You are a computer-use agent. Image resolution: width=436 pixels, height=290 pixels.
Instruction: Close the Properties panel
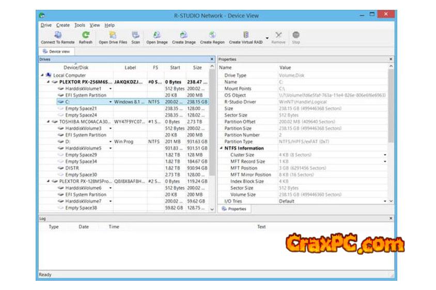(x=391, y=59)
